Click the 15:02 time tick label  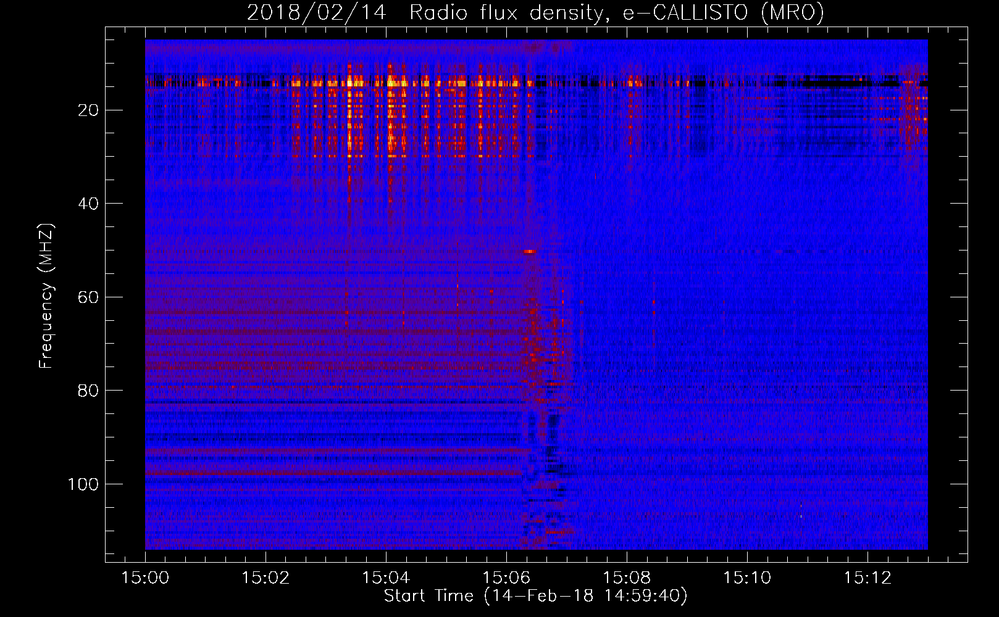pyautogui.click(x=266, y=578)
